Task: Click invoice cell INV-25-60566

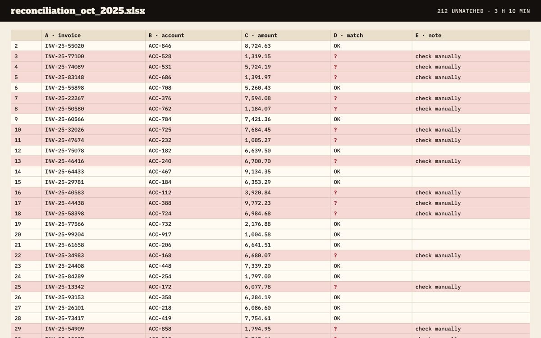Action: click(x=93, y=119)
